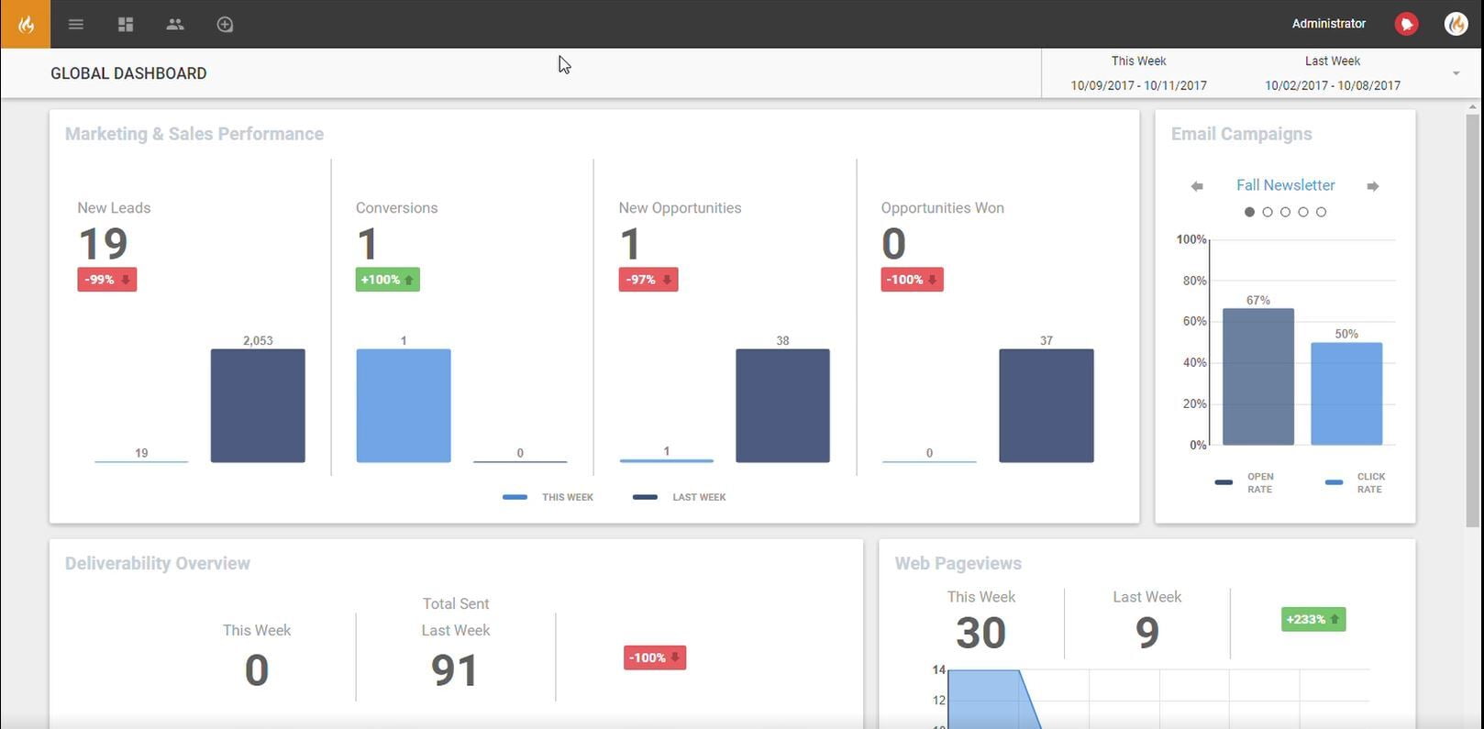The height and width of the screenshot is (729, 1484).
Task: Click the Marketing & Sales Performance title
Action: coord(194,134)
